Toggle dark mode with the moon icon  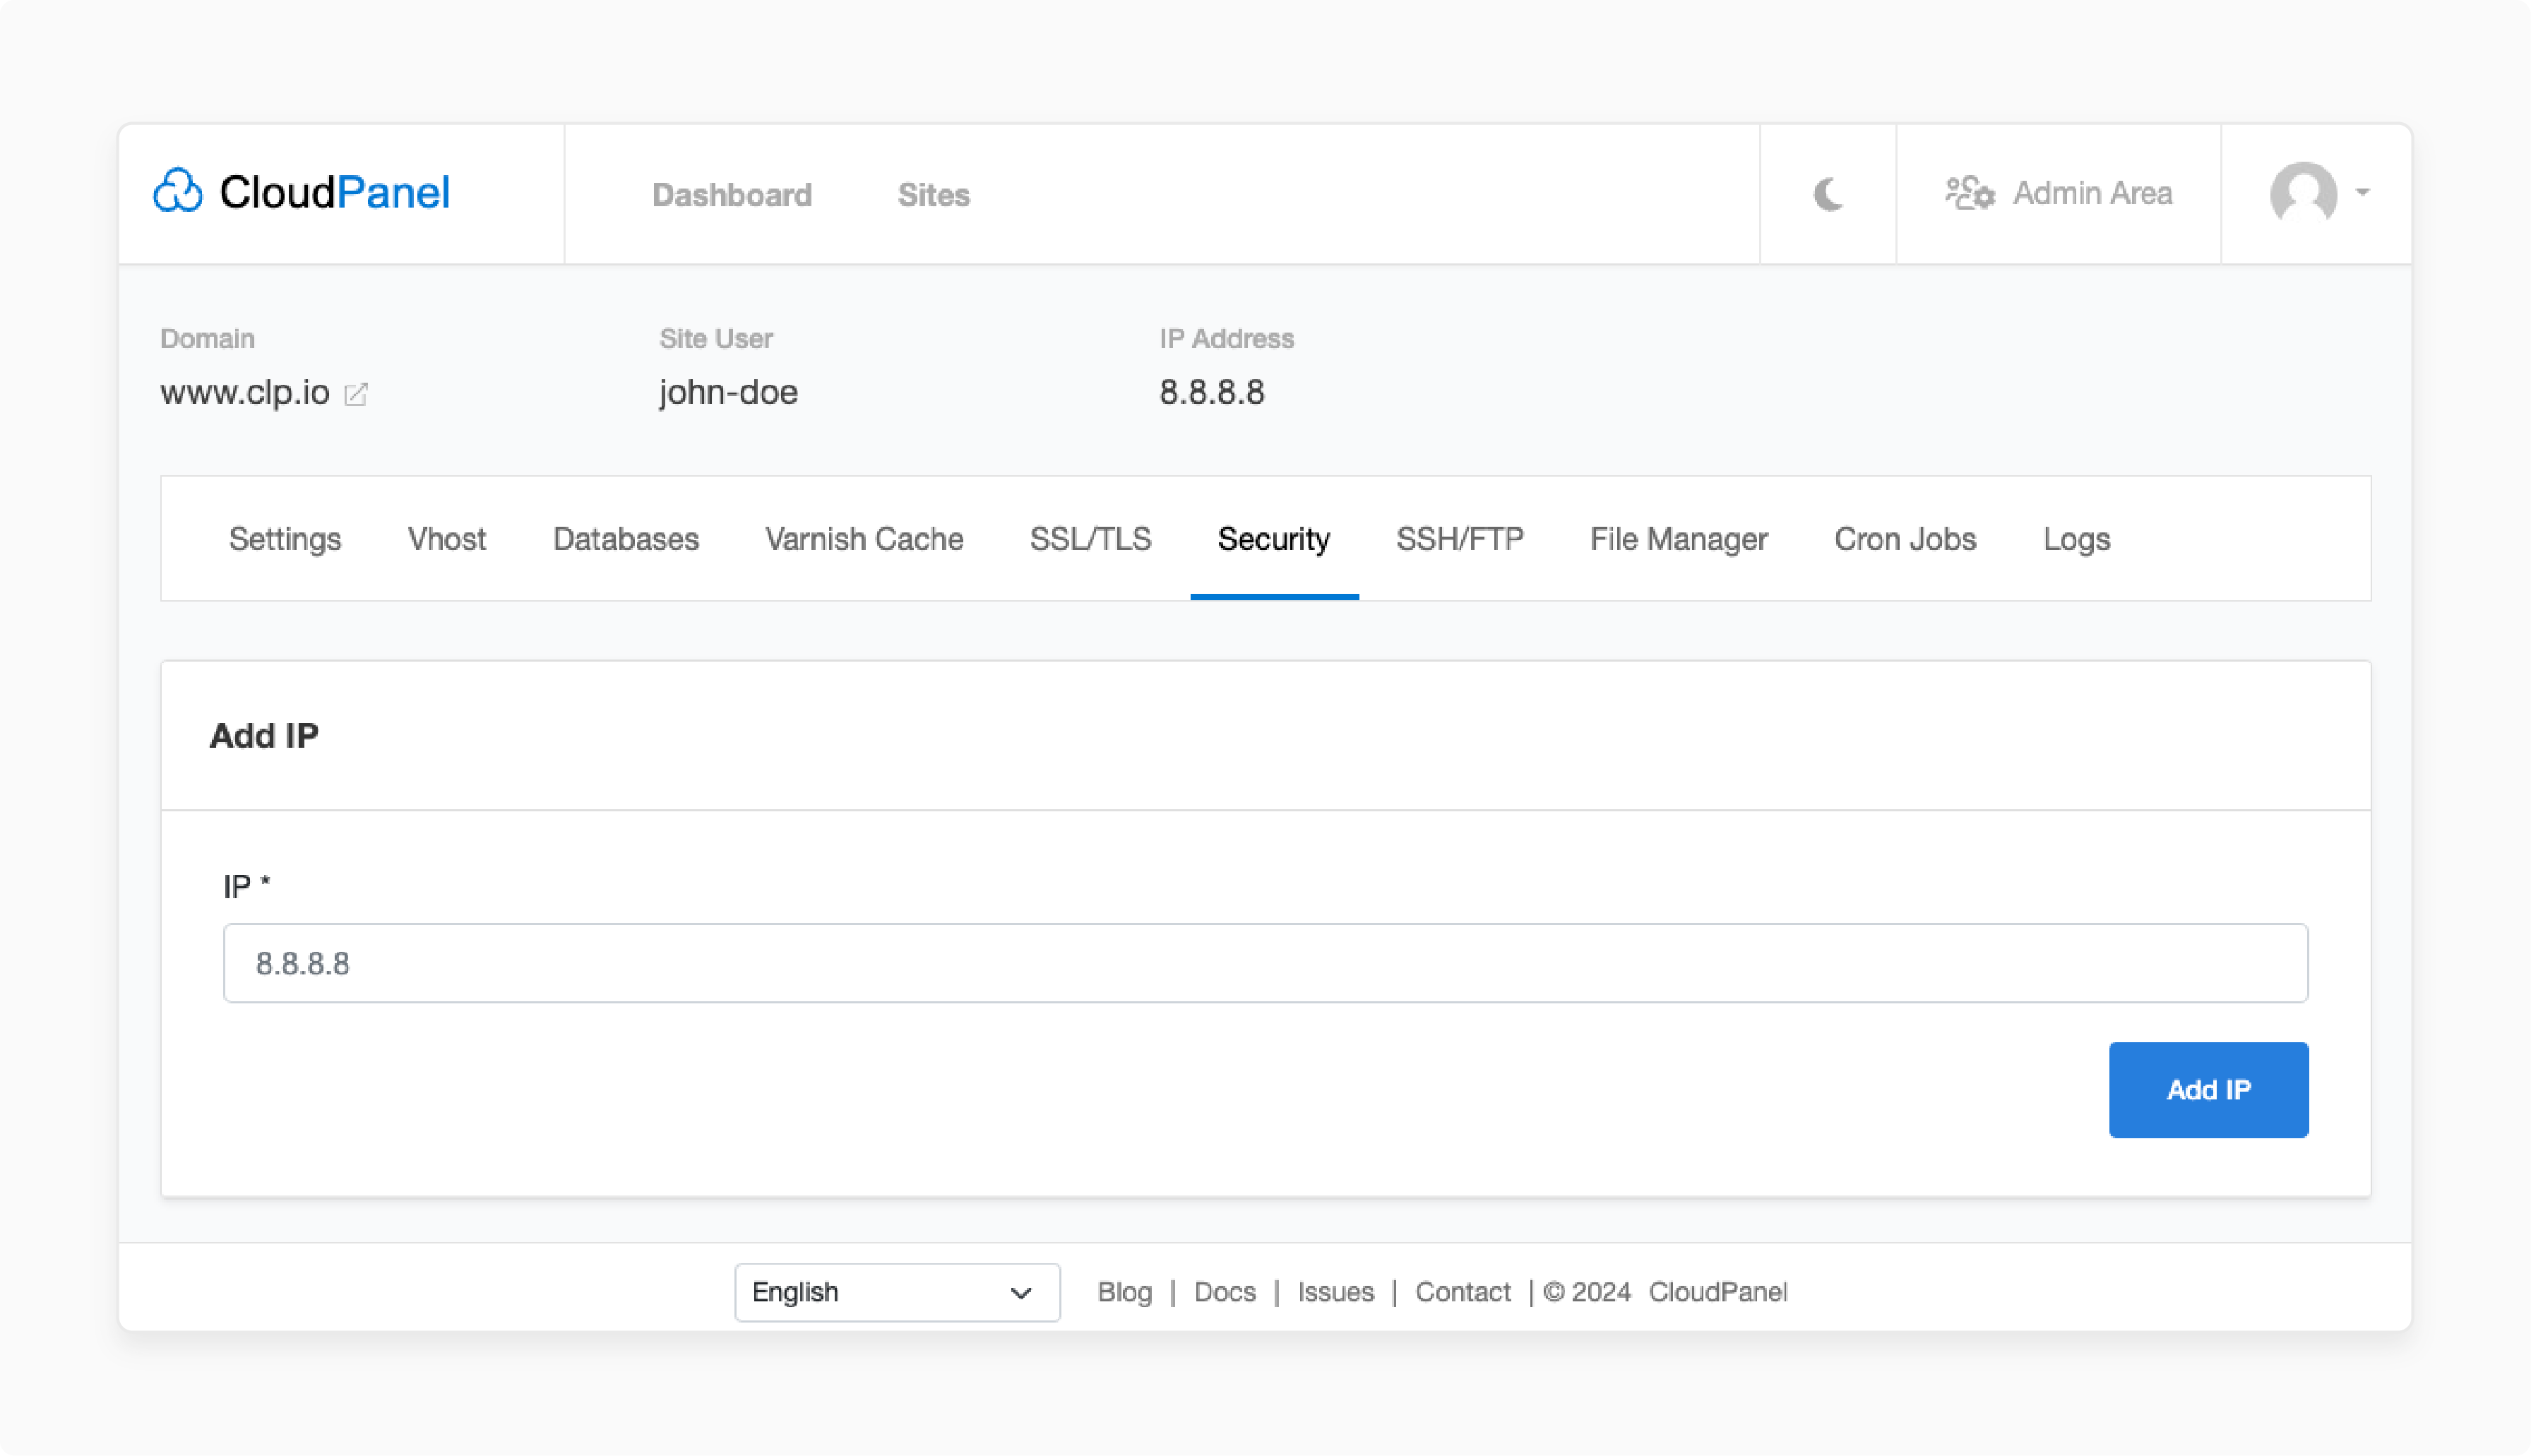pos(1827,194)
